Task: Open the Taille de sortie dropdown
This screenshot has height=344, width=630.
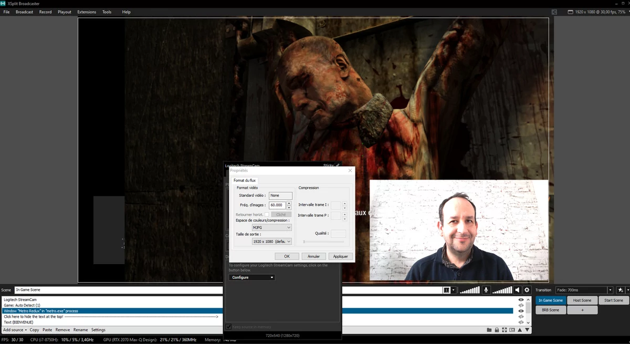Action: pyautogui.click(x=271, y=241)
